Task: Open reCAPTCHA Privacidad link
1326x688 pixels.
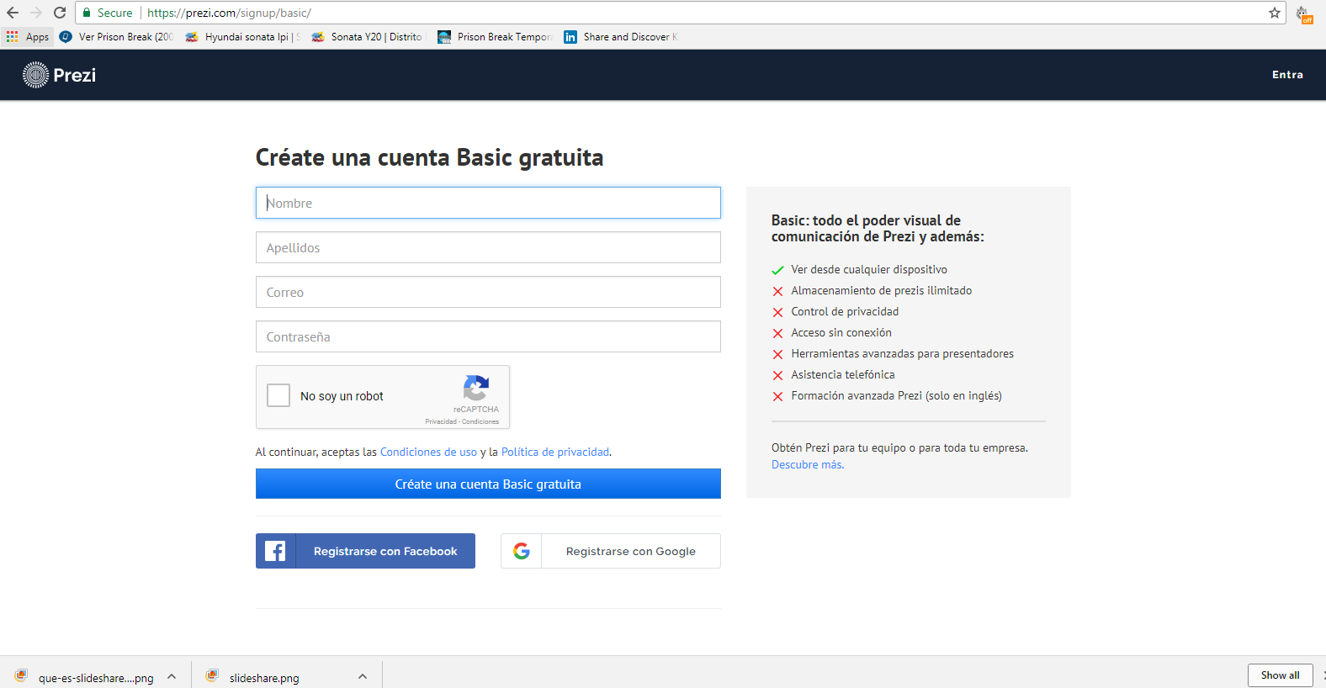Action: (x=441, y=421)
